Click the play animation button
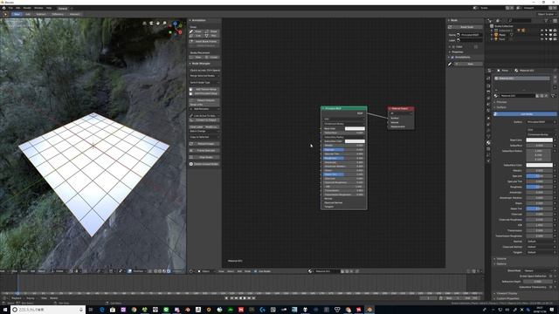 coord(245,298)
